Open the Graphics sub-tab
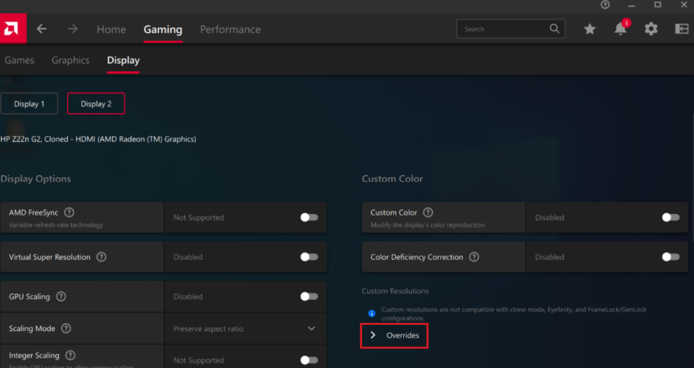 click(70, 60)
